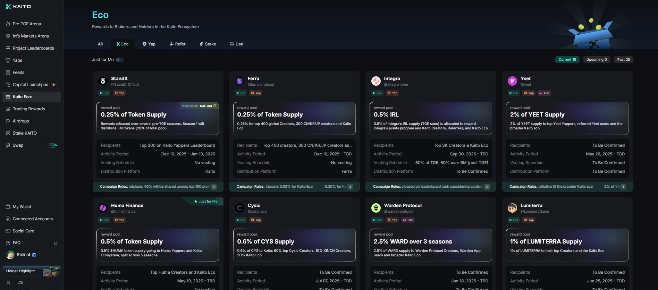Click the Connected Accounts icon

tap(8, 219)
